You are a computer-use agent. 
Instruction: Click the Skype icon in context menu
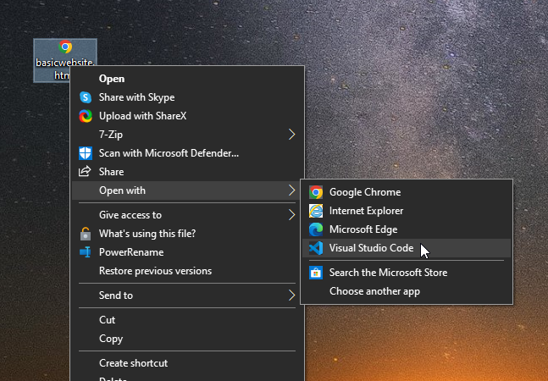point(86,97)
